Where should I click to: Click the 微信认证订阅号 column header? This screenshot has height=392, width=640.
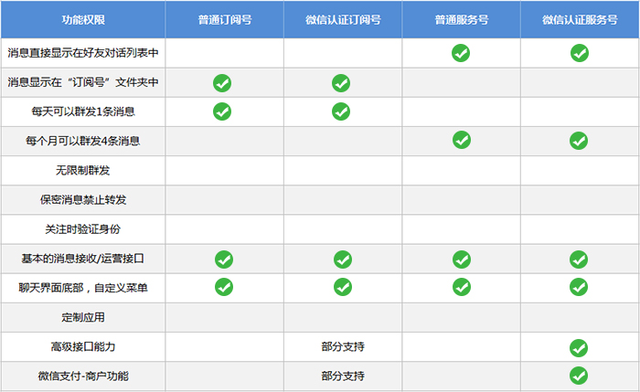(343, 19)
